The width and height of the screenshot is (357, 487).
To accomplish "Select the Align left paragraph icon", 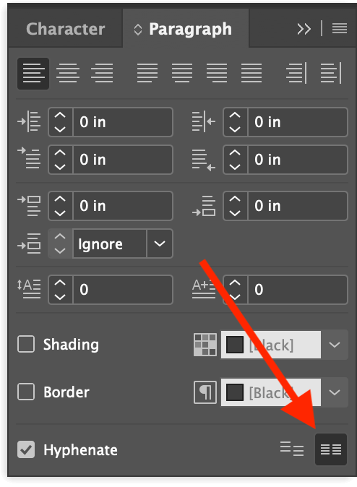I will coord(33,73).
